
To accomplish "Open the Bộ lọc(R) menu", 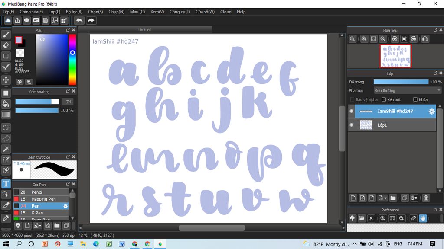I will tap(74, 12).
